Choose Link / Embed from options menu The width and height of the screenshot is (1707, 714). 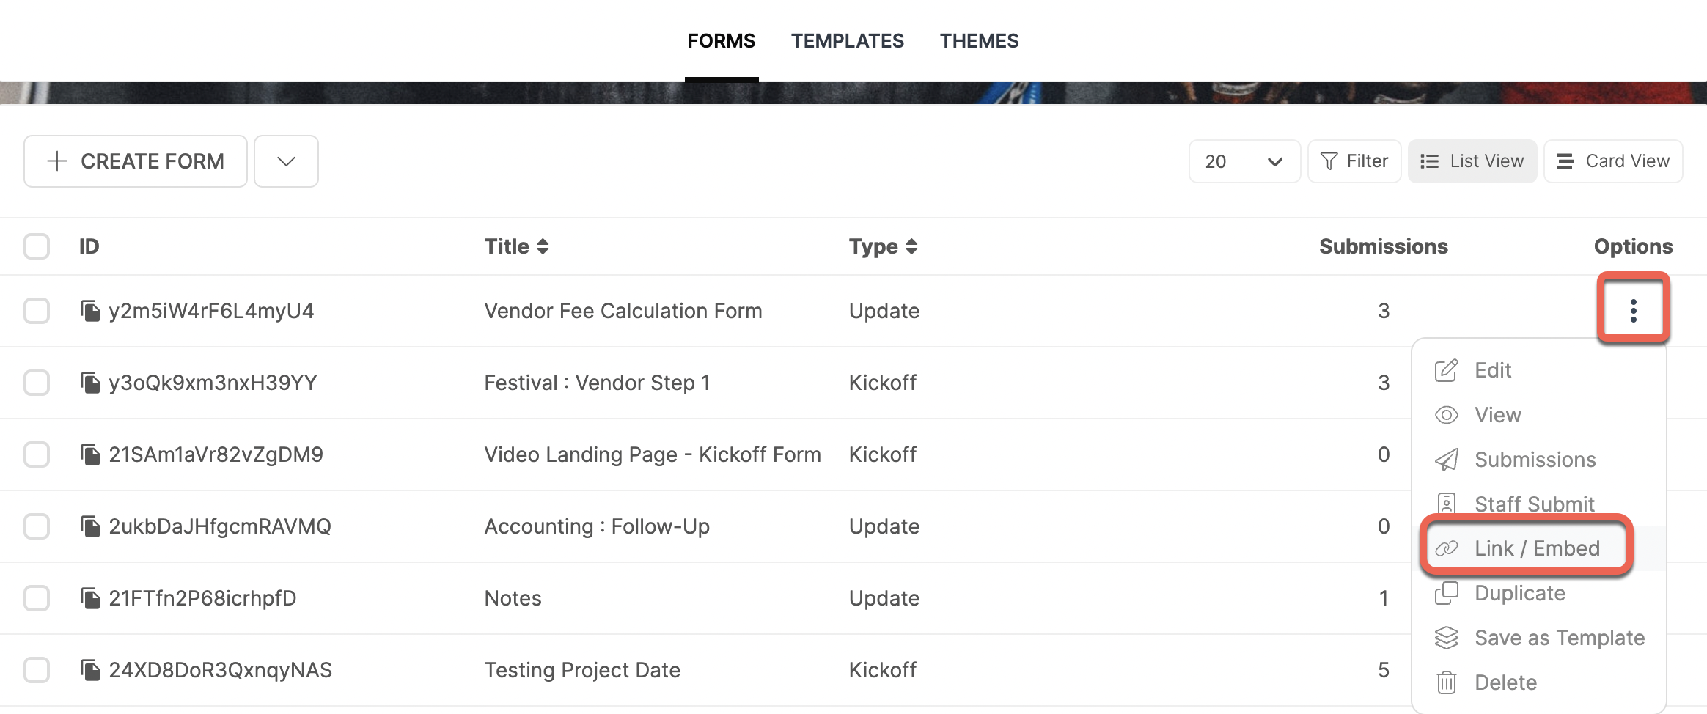point(1536,548)
